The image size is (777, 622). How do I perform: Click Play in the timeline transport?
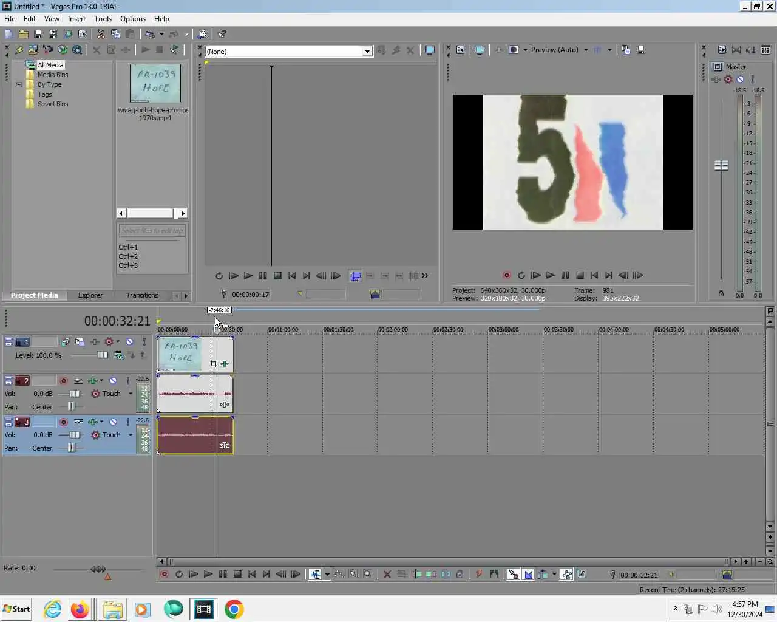click(x=208, y=574)
